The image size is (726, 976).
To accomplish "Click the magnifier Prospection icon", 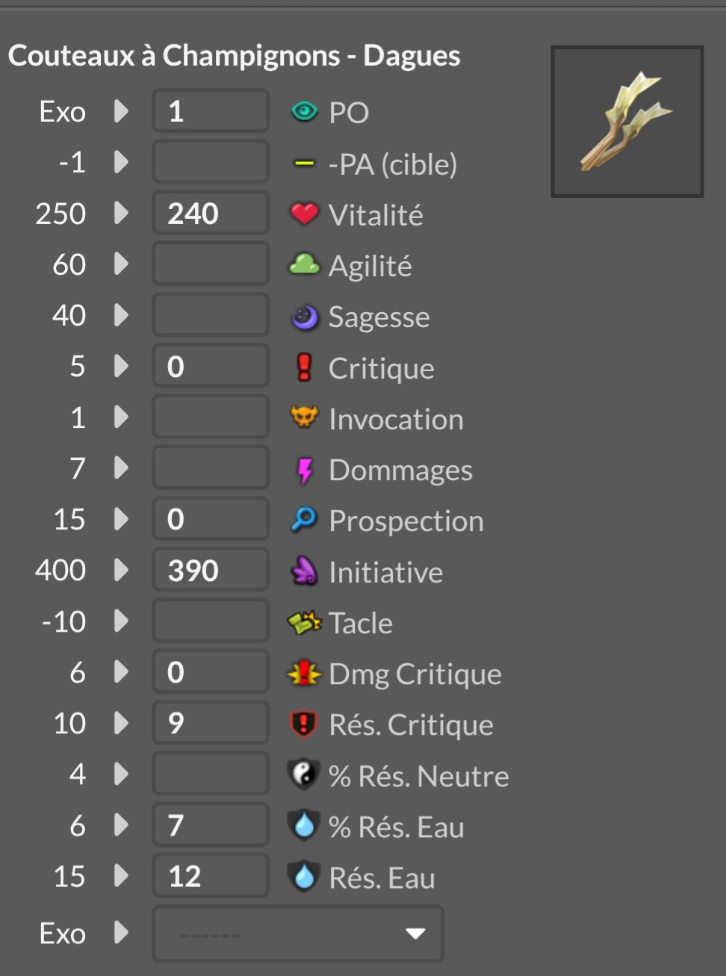I will click(x=304, y=519).
